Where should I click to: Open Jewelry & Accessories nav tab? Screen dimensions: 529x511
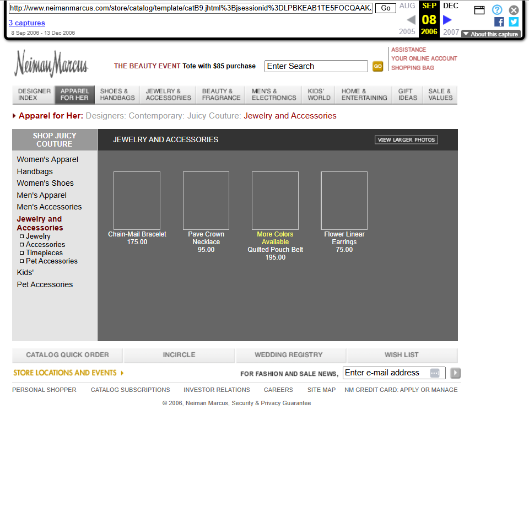tap(168, 94)
